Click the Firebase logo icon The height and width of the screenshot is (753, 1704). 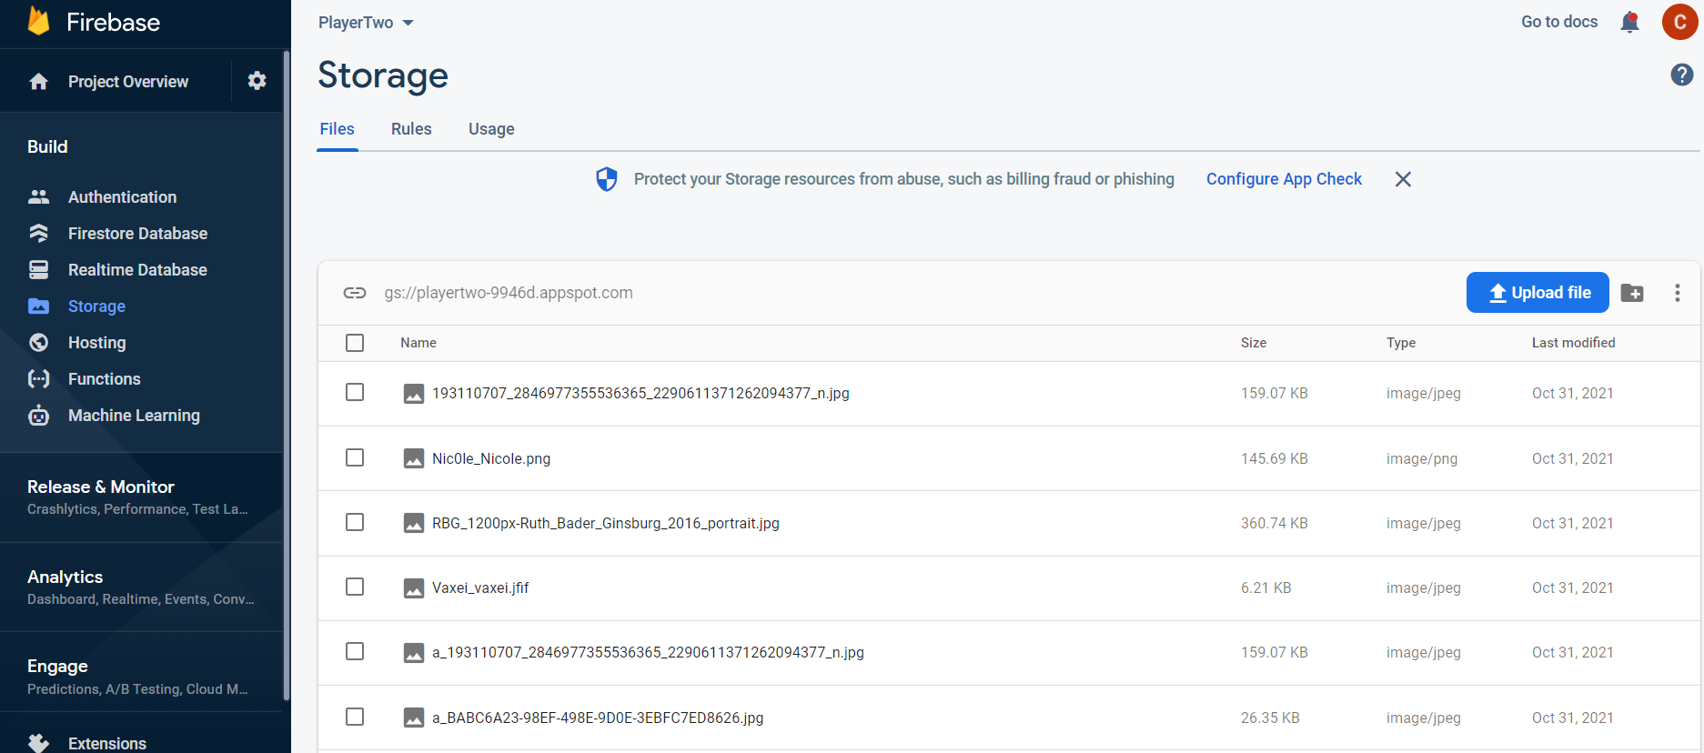(38, 21)
